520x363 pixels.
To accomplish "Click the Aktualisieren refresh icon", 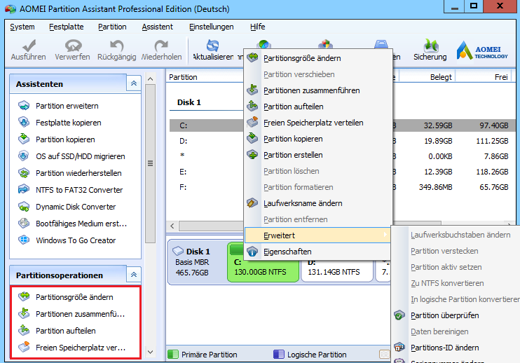I will click(x=212, y=46).
